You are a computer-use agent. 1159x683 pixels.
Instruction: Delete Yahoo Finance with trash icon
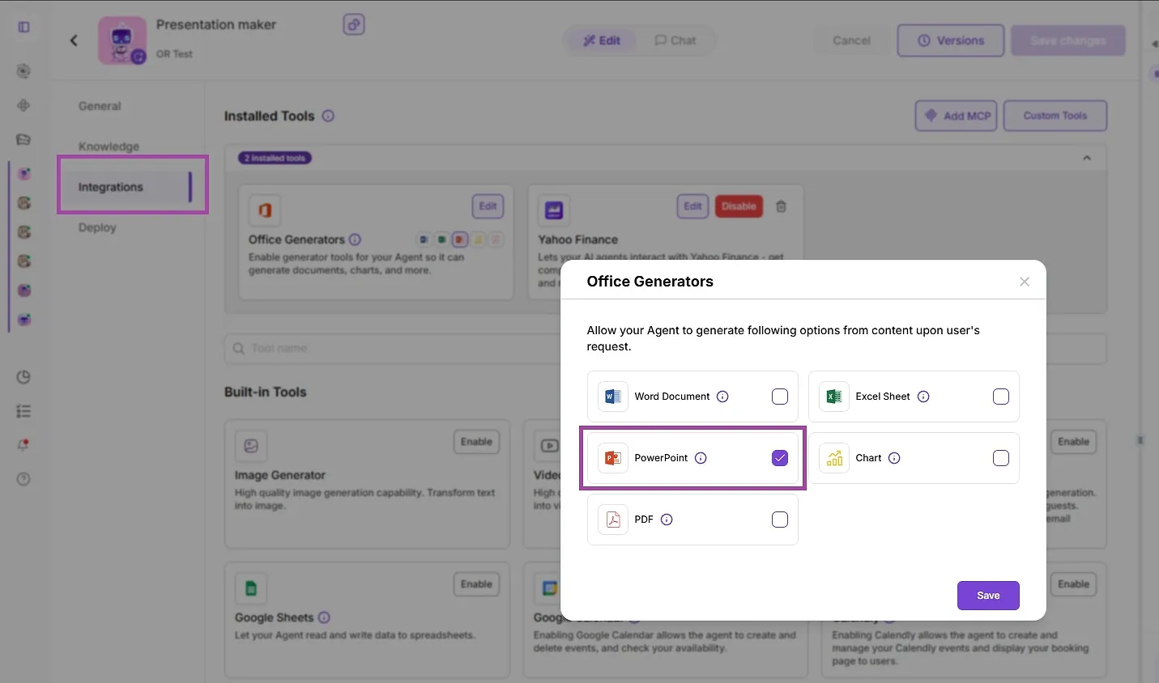coord(782,206)
